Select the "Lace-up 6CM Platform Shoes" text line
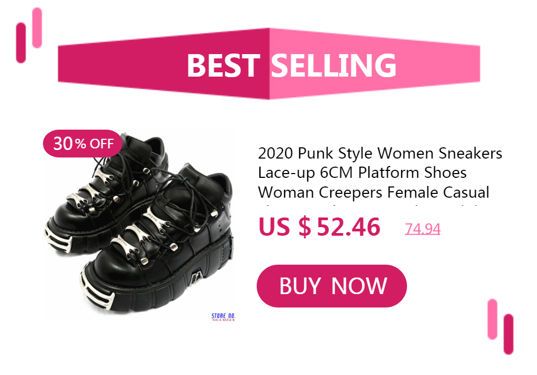This screenshot has width=537, height=375. (362, 173)
